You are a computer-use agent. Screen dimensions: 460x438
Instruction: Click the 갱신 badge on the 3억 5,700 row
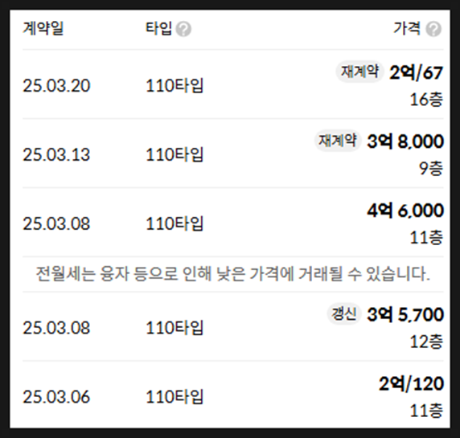(x=344, y=313)
